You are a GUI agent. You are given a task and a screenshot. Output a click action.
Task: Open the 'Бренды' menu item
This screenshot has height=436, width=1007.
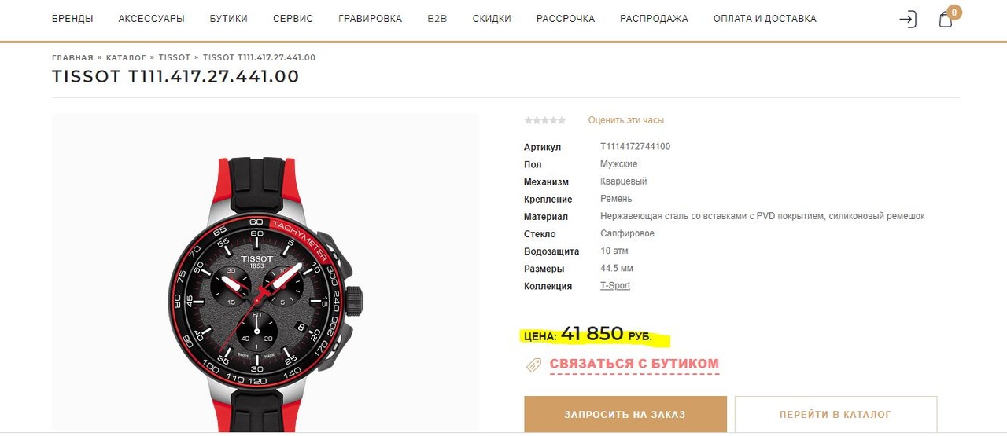click(x=72, y=18)
